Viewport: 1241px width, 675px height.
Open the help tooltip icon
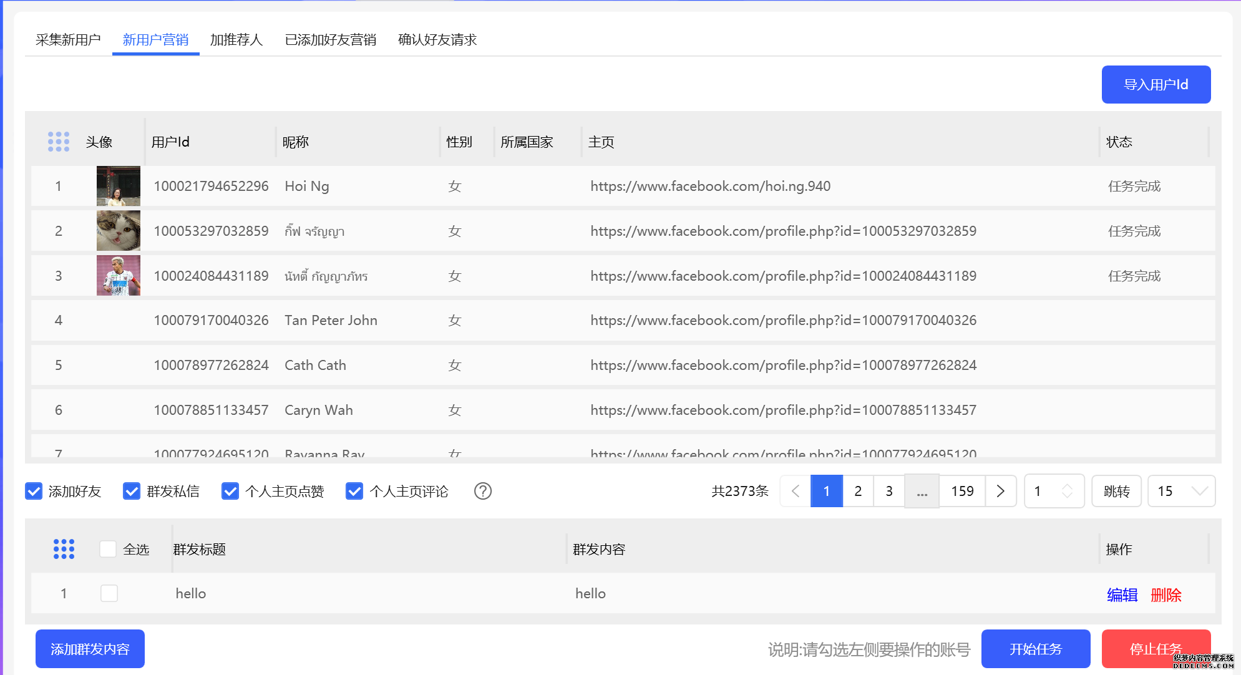pyautogui.click(x=482, y=492)
